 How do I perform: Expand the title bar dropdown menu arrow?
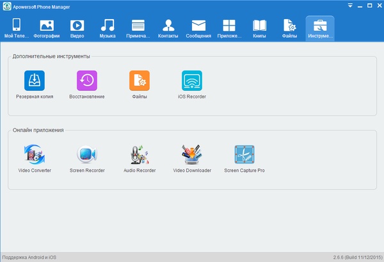[x=349, y=4]
